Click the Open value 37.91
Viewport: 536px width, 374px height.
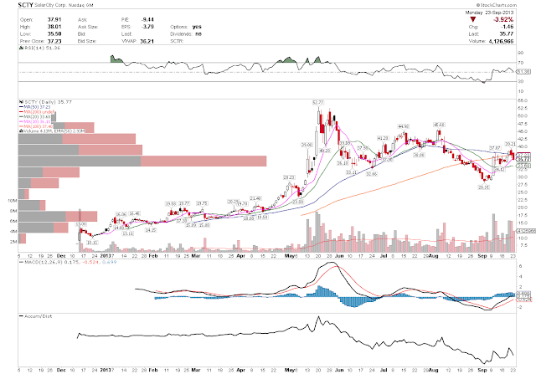click(54, 20)
